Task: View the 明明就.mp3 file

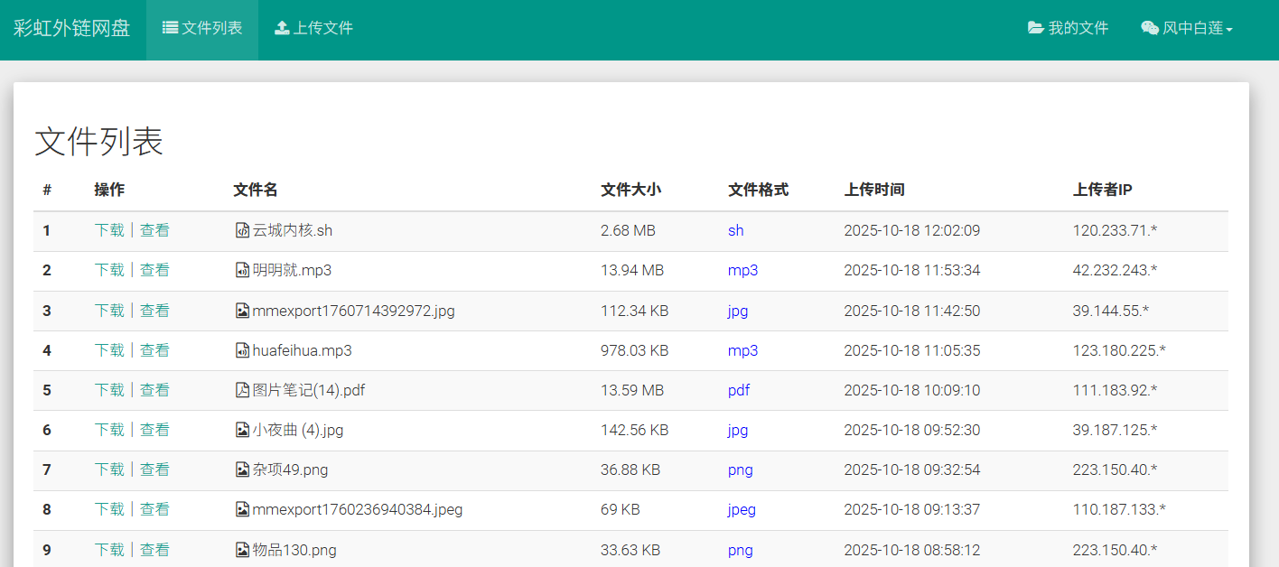Action: [154, 270]
